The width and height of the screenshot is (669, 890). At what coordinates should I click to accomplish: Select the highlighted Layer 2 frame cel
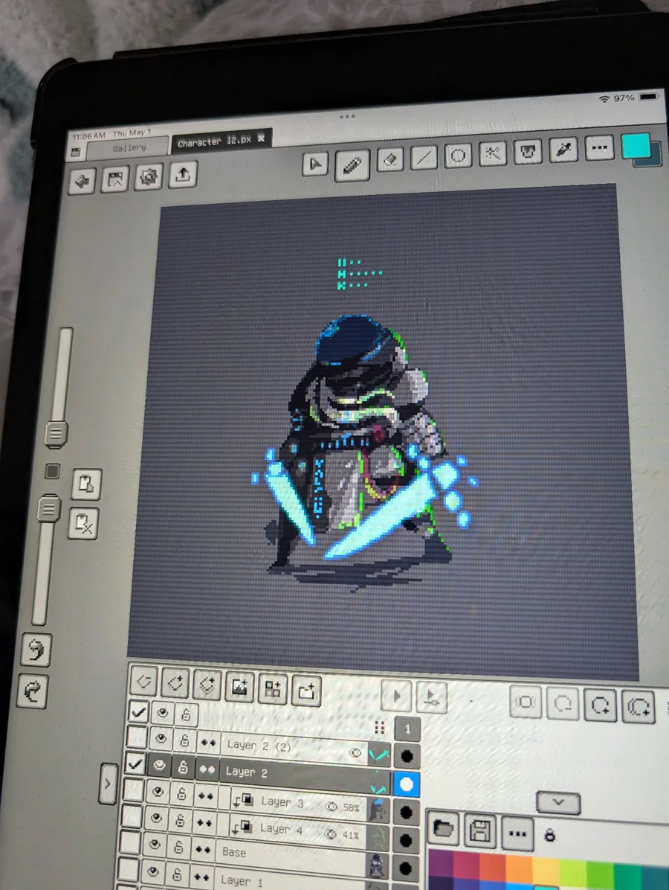(x=407, y=784)
